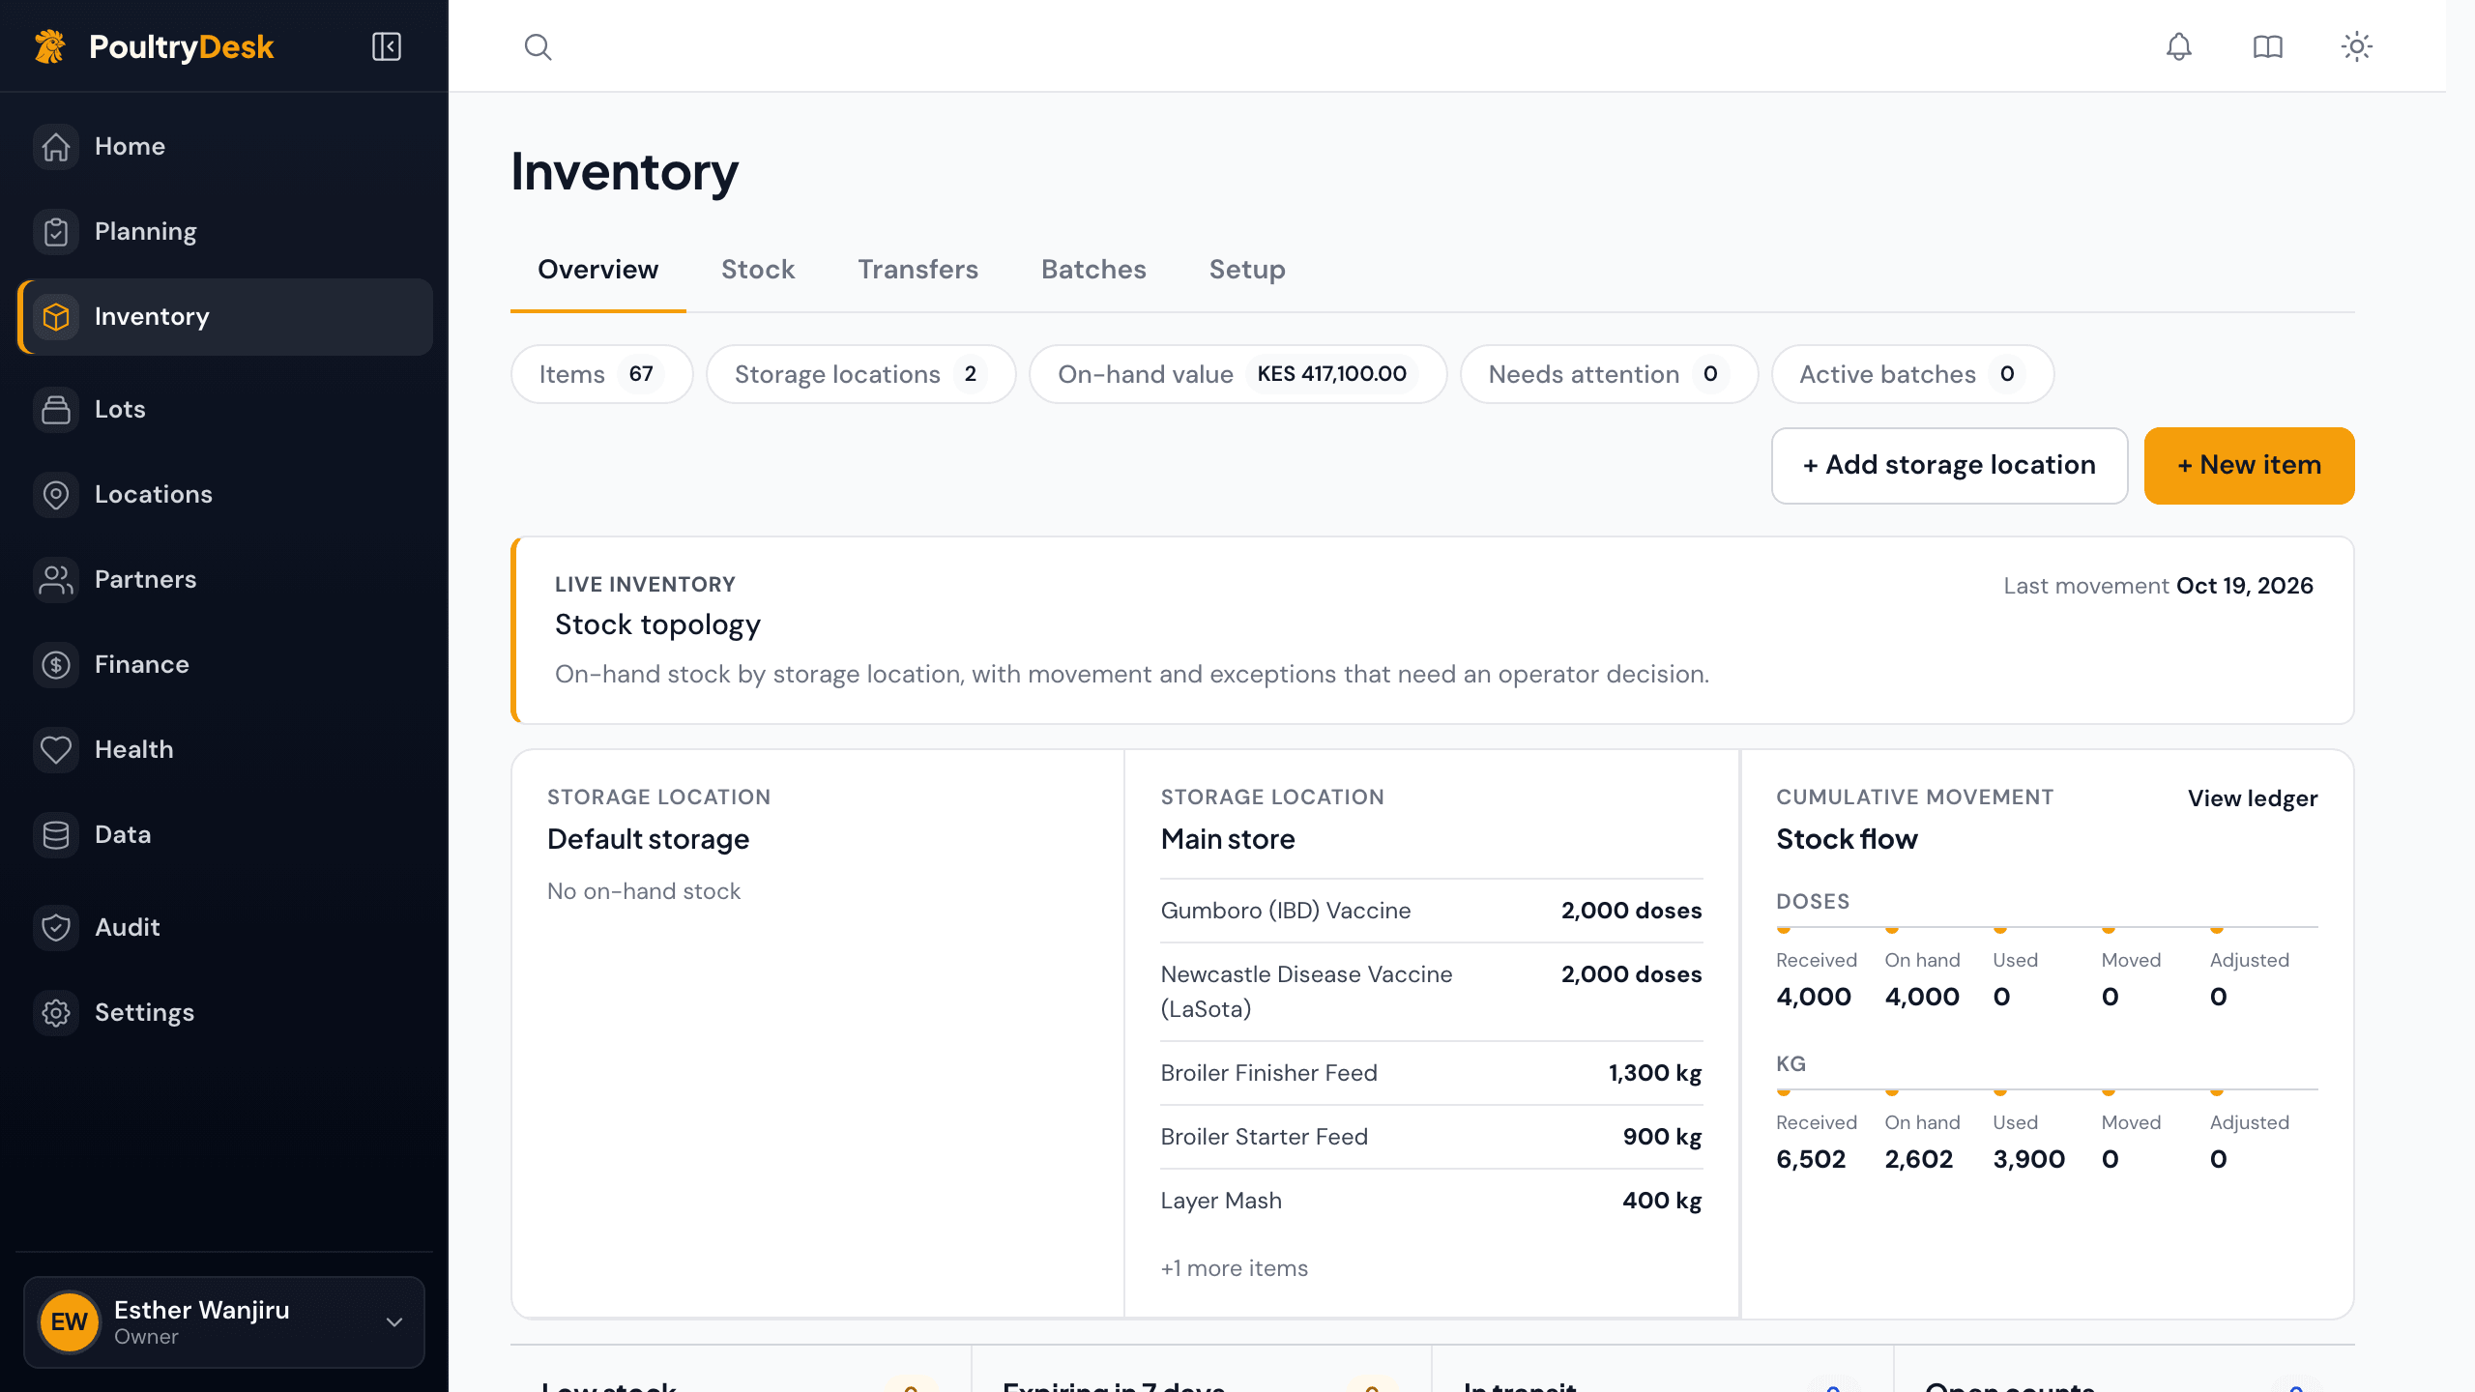Click the Finance dollar icon
Image resolution: width=2475 pixels, height=1392 pixels.
tap(56, 665)
